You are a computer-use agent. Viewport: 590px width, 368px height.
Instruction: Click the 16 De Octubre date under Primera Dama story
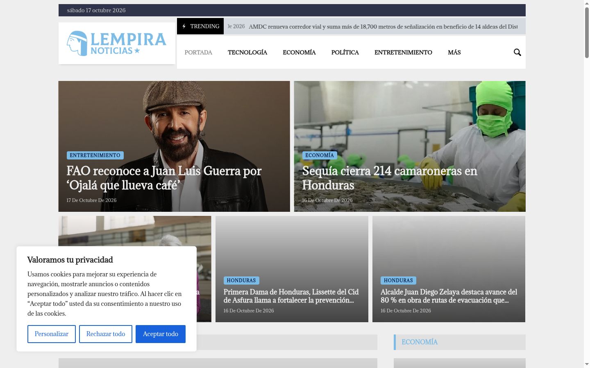(249, 311)
